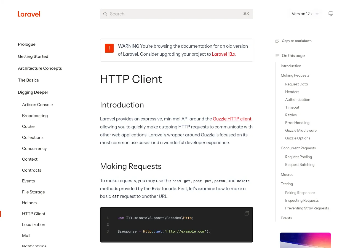Click the Search documentation field
The height and width of the screenshot is (248, 353).
tap(176, 14)
